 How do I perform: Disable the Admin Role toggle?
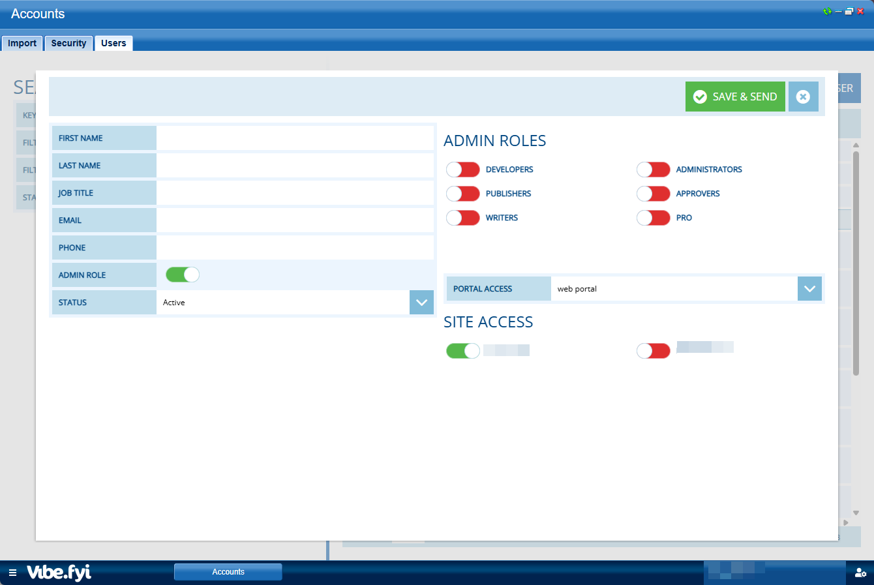click(182, 275)
